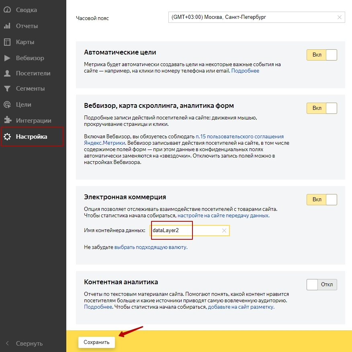Enable the Контентная аналитика toggle
Screen dimensions: 352x352
tap(321, 285)
